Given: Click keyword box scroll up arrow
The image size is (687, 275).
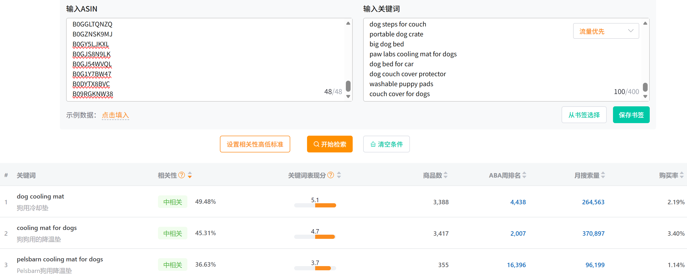Looking at the screenshot, I should 645,23.
